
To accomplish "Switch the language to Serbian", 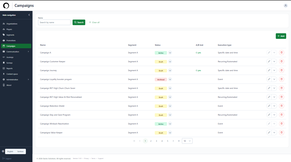I will (x=20, y=151).
